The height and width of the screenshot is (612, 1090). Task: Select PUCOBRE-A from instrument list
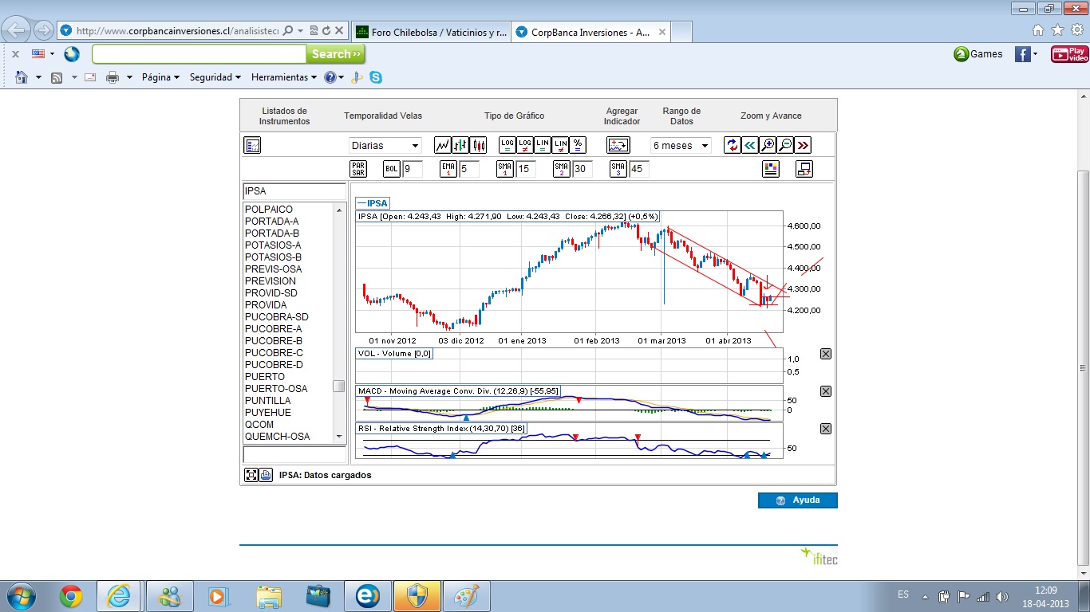click(274, 329)
